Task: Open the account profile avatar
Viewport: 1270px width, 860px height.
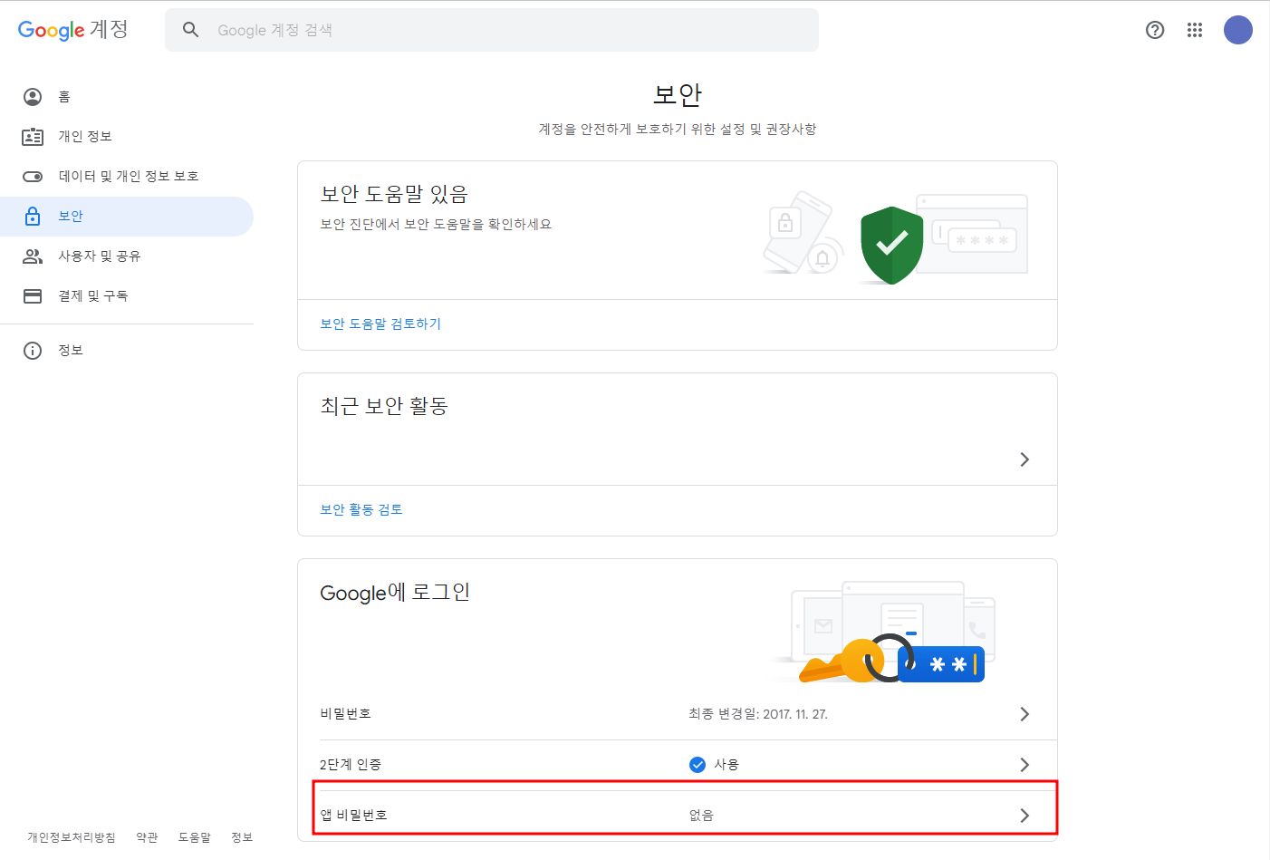Action: (x=1238, y=30)
